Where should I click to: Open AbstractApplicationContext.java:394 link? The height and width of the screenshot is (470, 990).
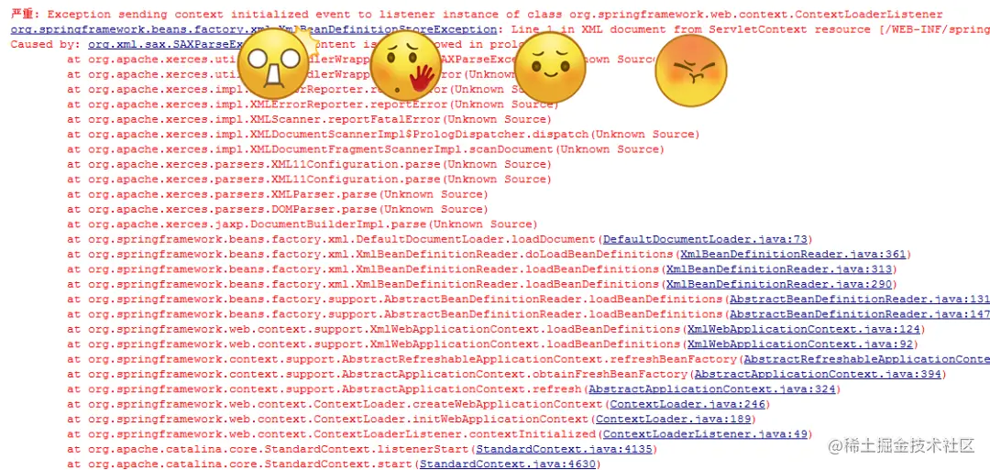pos(818,374)
